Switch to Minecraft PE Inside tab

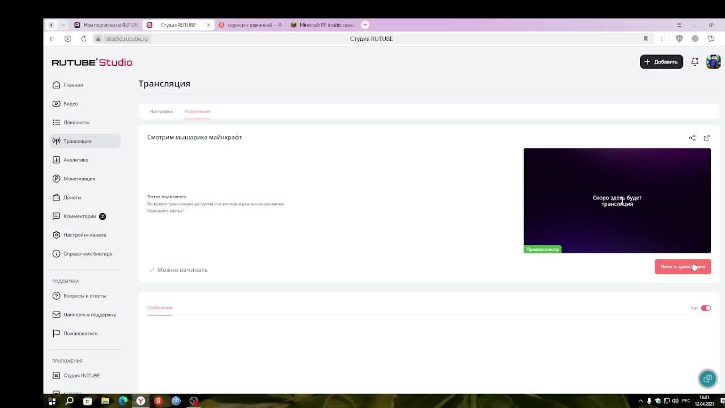click(x=322, y=25)
